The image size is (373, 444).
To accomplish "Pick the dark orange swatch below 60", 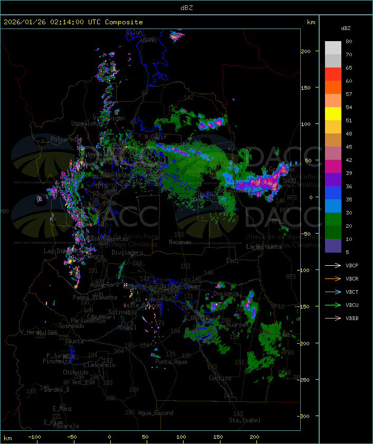I will [x=333, y=88].
